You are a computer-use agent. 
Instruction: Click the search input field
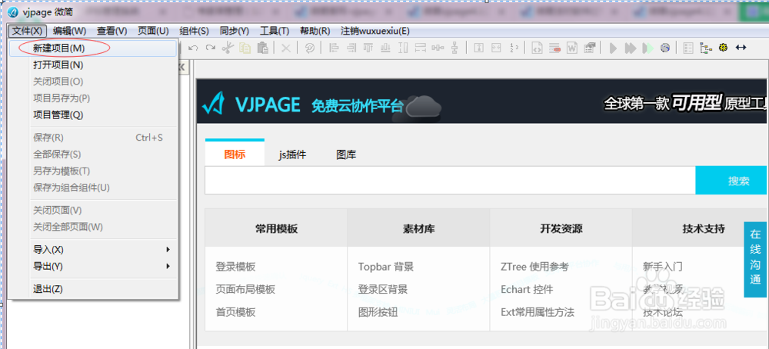tap(450, 181)
